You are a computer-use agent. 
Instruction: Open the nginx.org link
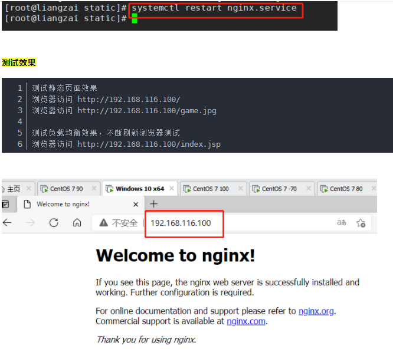tap(316, 311)
